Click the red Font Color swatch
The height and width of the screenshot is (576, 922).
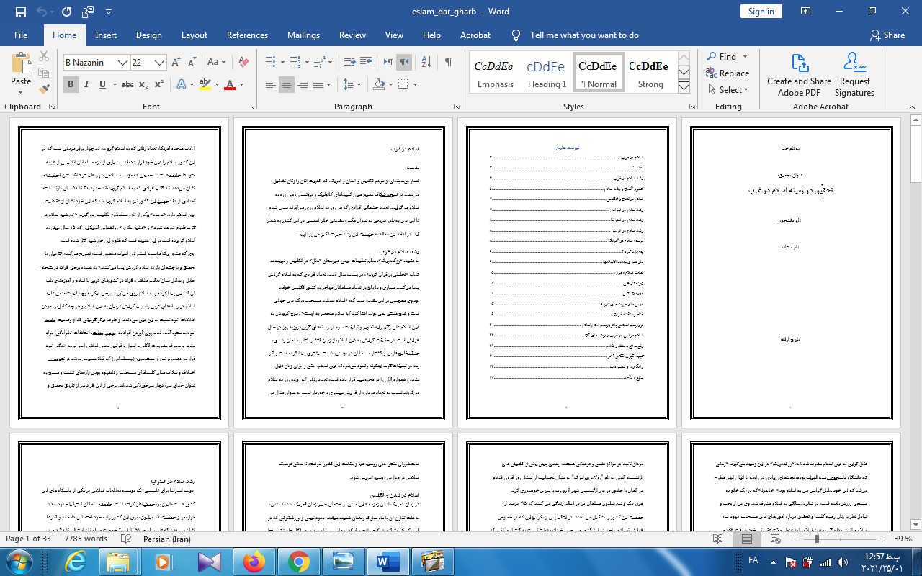230,85
